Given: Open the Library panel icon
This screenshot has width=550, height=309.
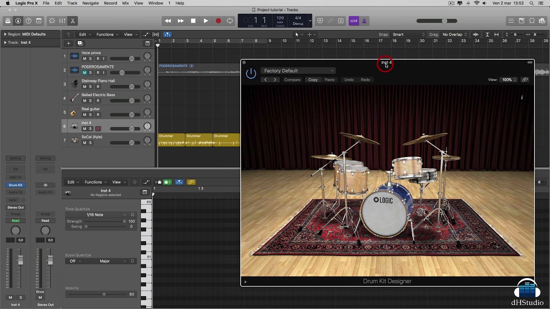Looking at the screenshot, I should (x=8, y=21).
